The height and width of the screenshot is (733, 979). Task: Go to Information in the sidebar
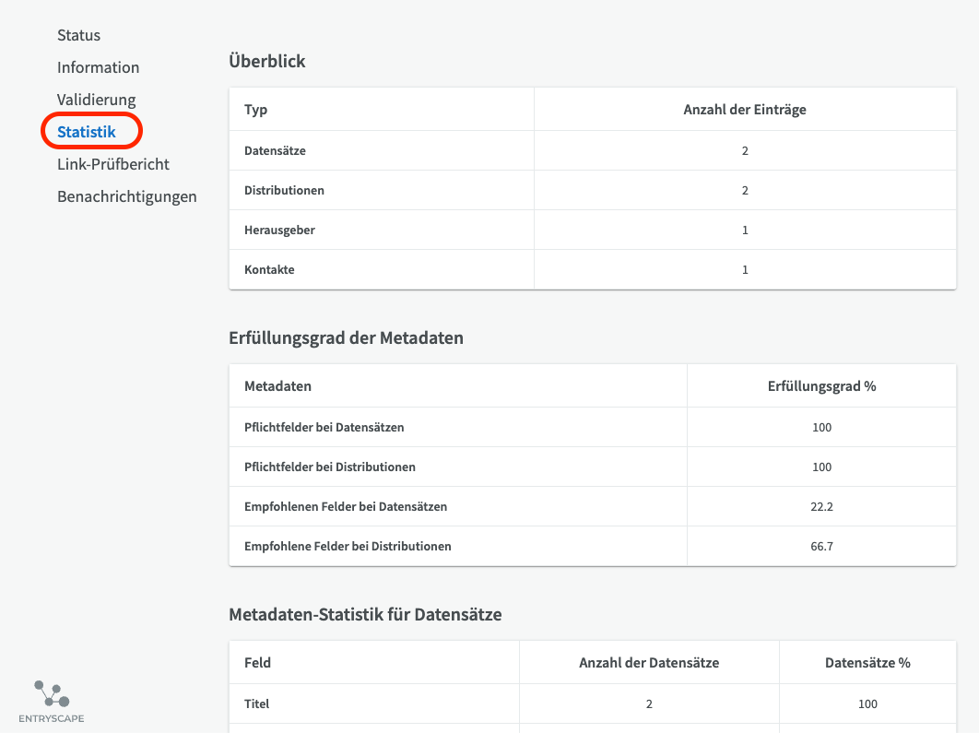click(x=98, y=67)
